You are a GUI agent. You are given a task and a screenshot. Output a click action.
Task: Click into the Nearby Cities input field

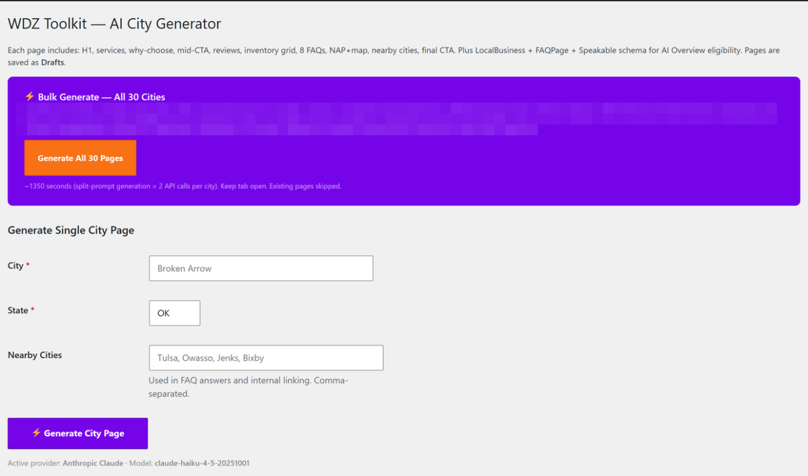266,358
